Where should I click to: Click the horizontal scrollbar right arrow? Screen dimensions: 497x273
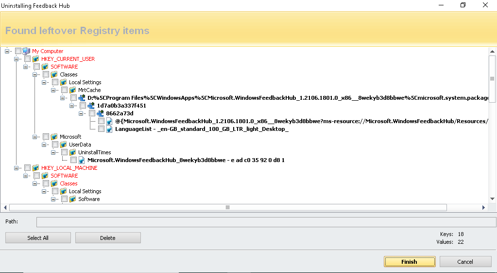[x=483, y=207]
